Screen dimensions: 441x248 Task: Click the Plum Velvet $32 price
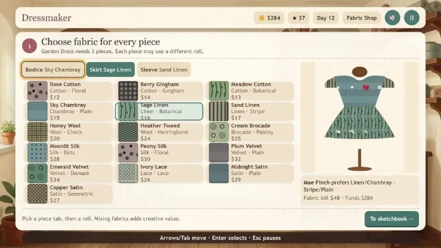(236, 159)
